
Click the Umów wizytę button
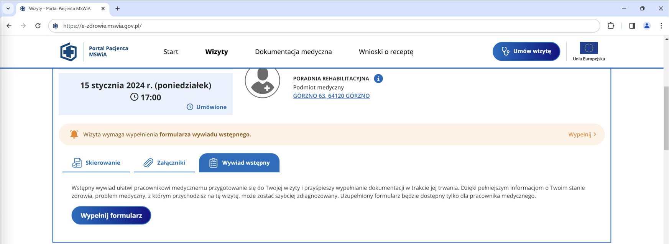(526, 51)
